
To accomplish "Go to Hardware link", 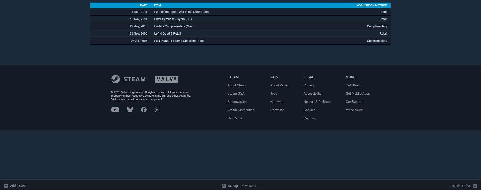I will coord(277,102).
